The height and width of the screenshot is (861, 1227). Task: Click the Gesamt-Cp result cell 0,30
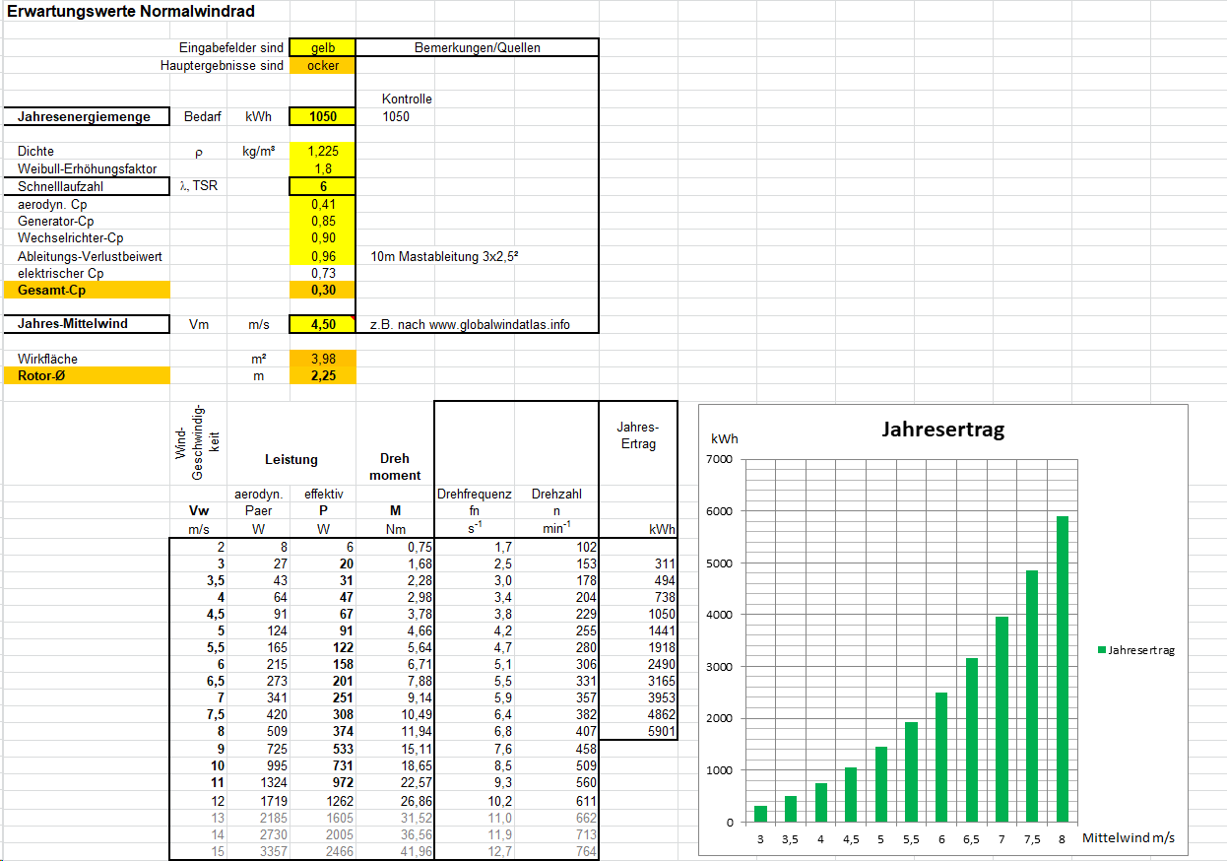(322, 291)
